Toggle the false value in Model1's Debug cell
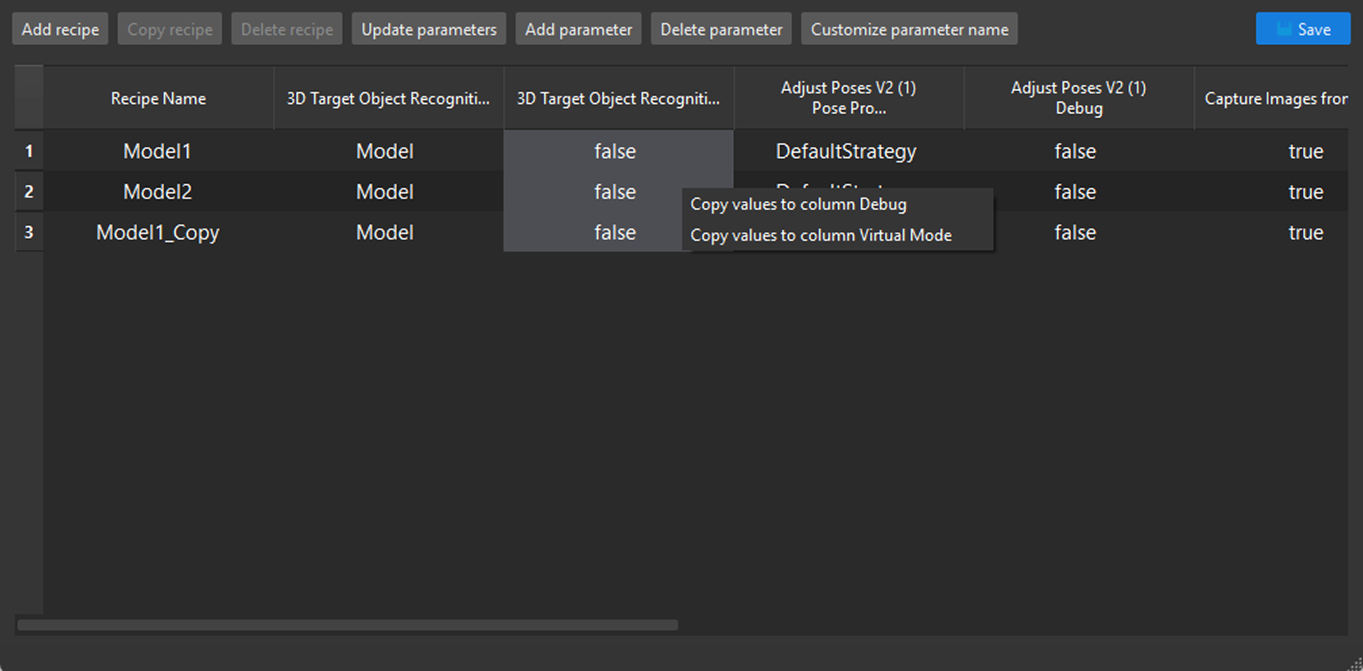The height and width of the screenshot is (671, 1363). [1075, 151]
